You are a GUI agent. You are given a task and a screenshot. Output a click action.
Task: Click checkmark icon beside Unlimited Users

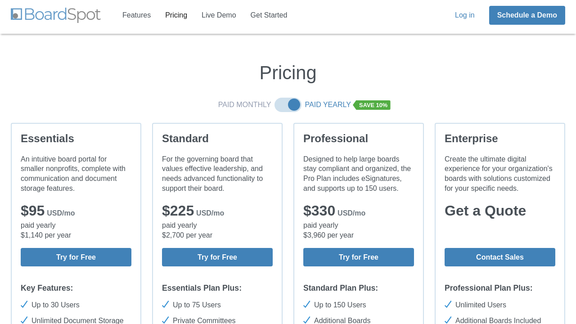pos(448,305)
